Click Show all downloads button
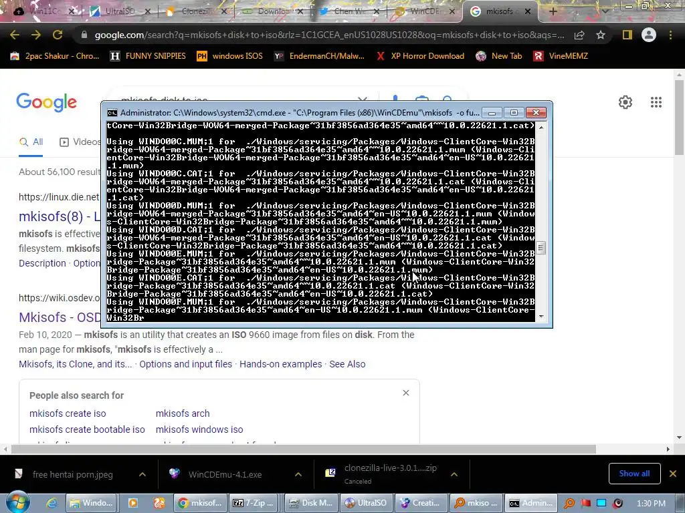 coord(634,474)
